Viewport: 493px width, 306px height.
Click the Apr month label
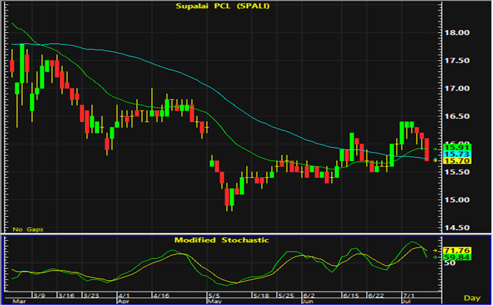tap(123, 301)
